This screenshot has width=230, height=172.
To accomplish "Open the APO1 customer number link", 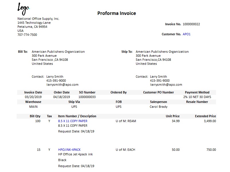I will click(186, 34).
